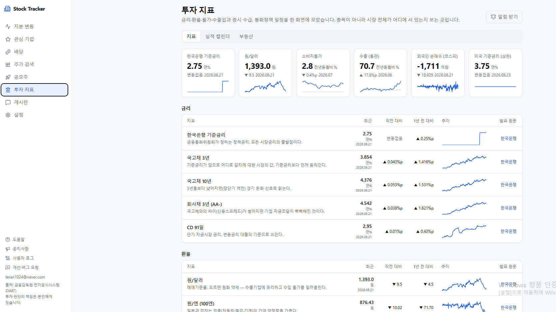Open 한국은행 source link for 한국은행 기준금리
Viewport: 556px width, 312px height.
coord(508,139)
